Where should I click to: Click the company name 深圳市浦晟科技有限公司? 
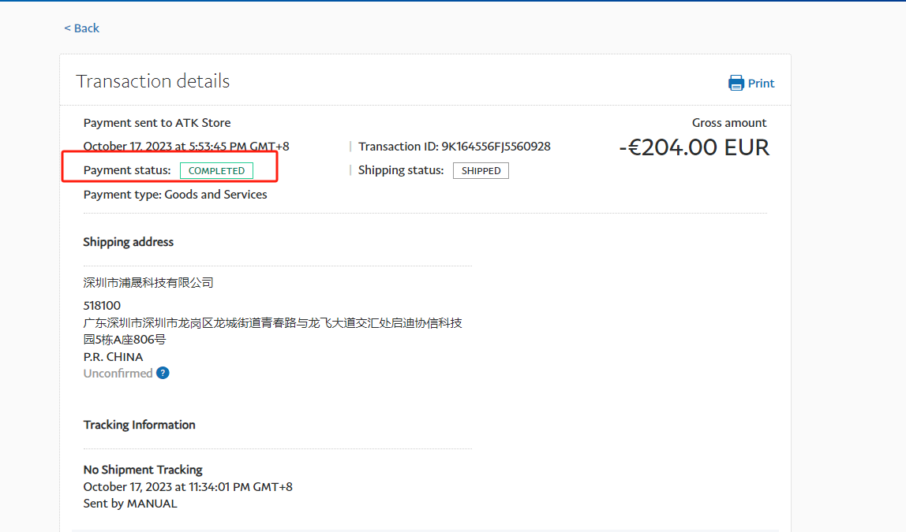point(148,283)
